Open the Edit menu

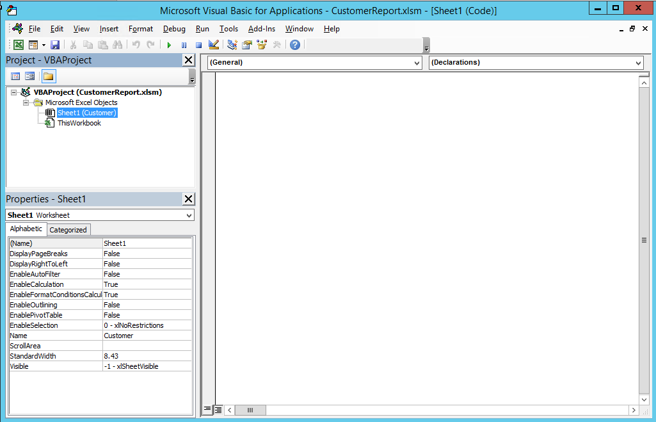(x=57, y=29)
